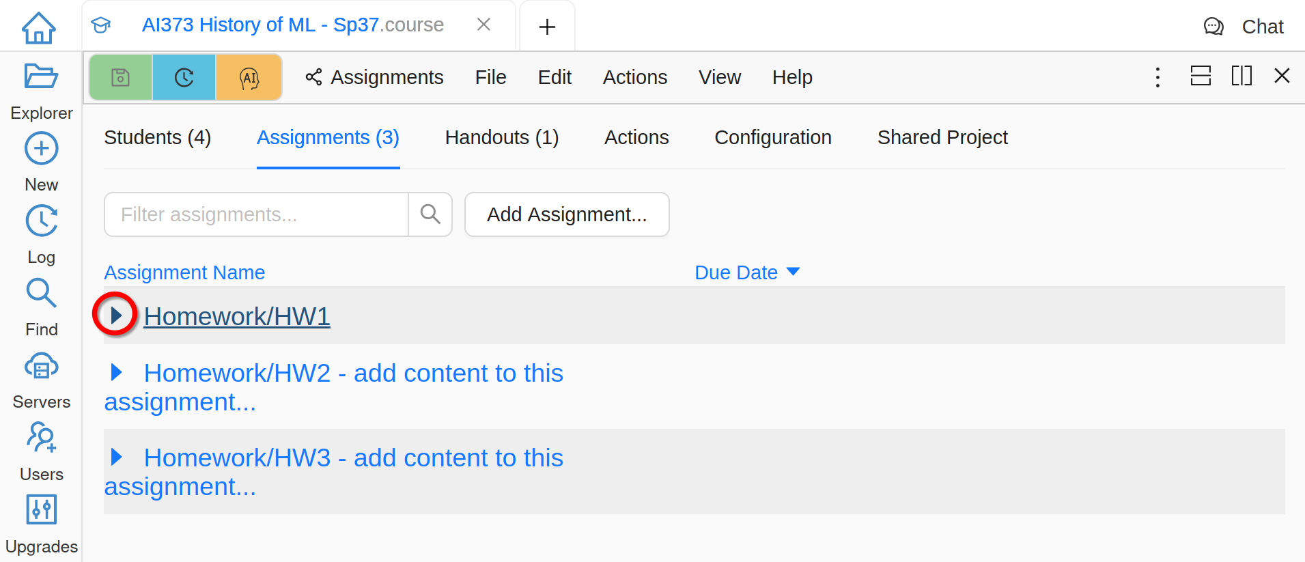Expand the Homework/HW2 assignment row
1305x562 pixels.
(116, 372)
